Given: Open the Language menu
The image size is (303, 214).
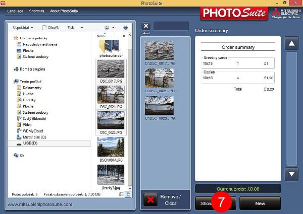Looking at the screenshot, I should 15,11.
